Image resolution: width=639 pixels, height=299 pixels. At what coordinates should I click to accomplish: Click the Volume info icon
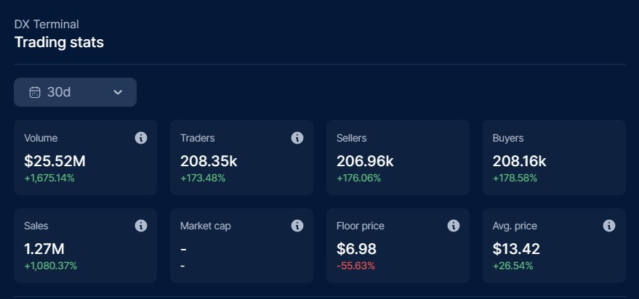coord(141,138)
